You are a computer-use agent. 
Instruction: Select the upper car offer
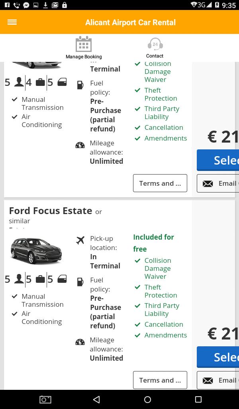218,160
